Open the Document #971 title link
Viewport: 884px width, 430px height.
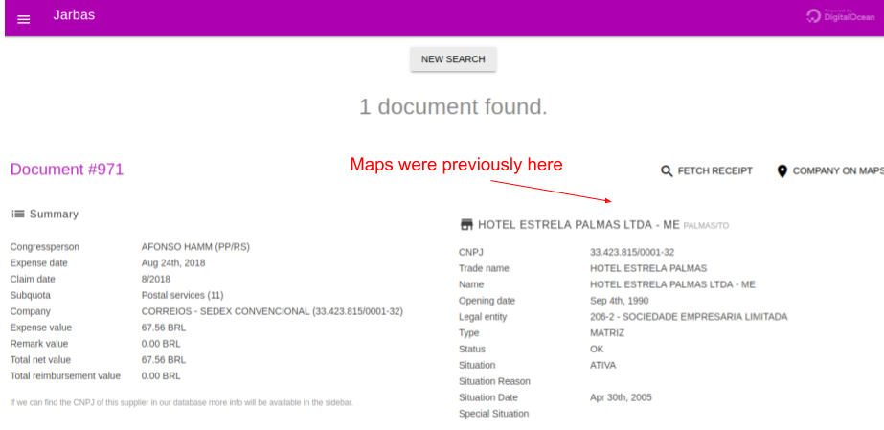coord(67,170)
